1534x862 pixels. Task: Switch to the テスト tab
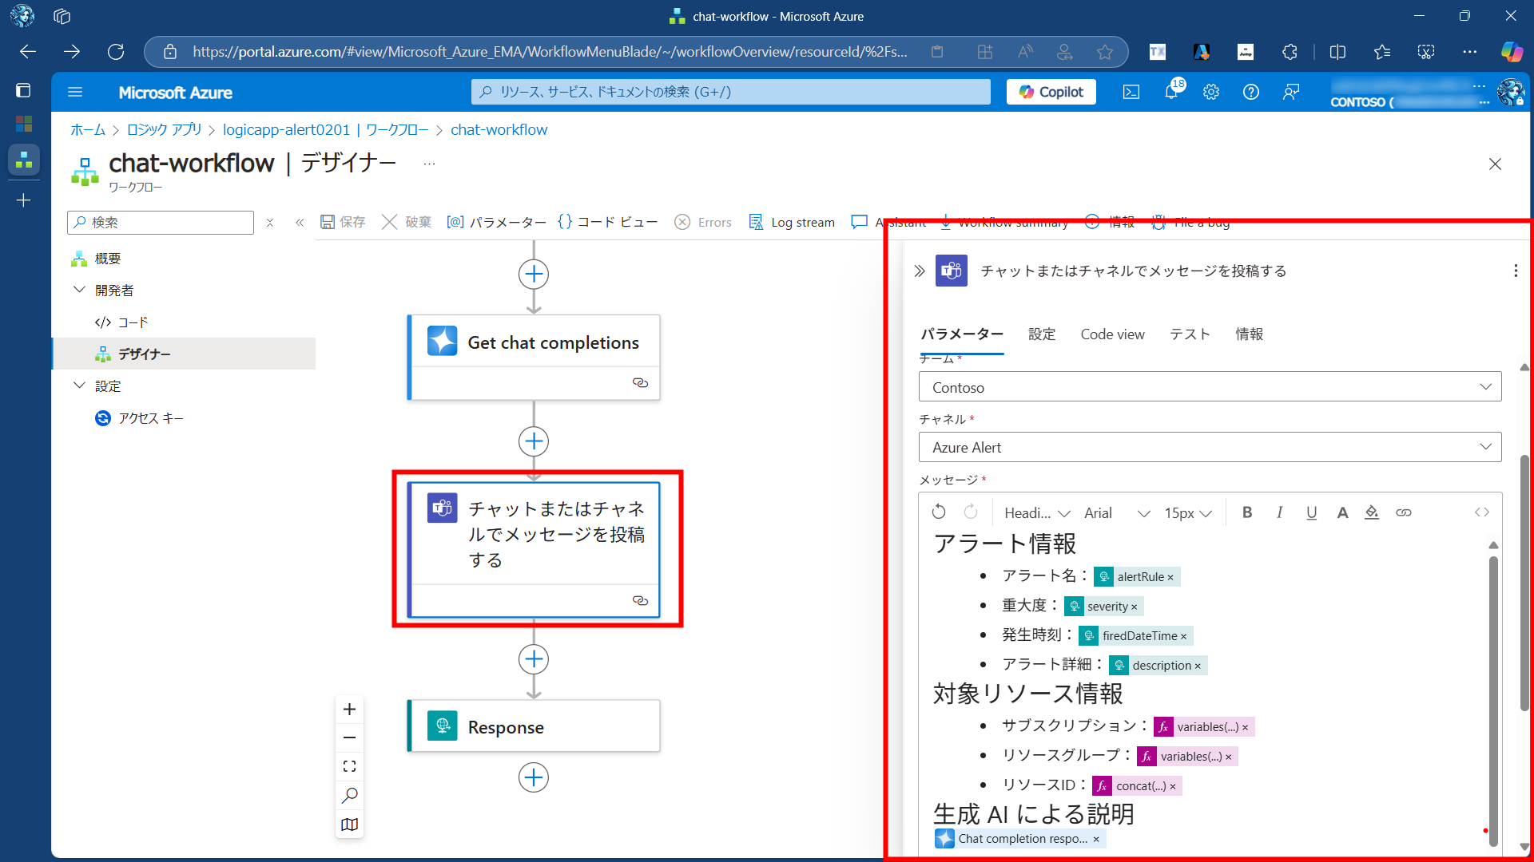pyautogui.click(x=1190, y=334)
